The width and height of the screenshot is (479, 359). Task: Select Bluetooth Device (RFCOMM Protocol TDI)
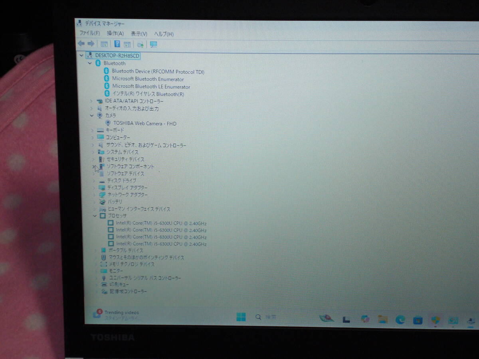[158, 71]
